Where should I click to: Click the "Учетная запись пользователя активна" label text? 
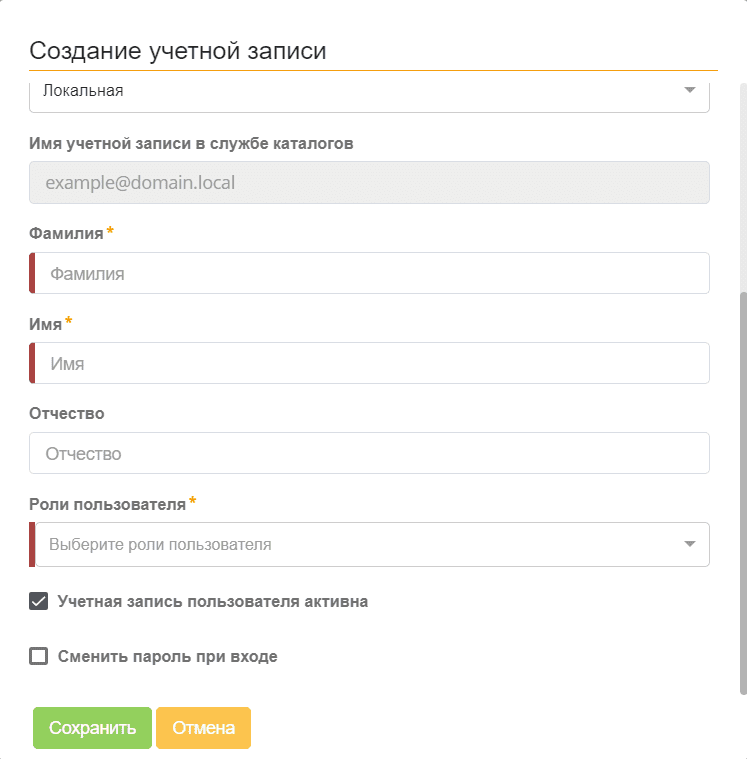pos(213,602)
